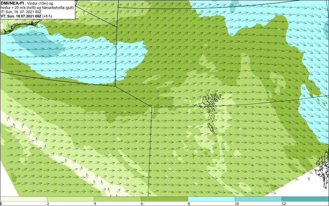
Task: Click the 10–12 m/s teal legend swatch
Action: pyautogui.click(x=259, y=199)
